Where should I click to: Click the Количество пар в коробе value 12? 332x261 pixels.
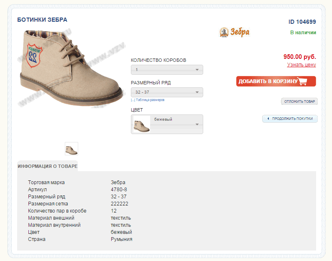pos(113,211)
